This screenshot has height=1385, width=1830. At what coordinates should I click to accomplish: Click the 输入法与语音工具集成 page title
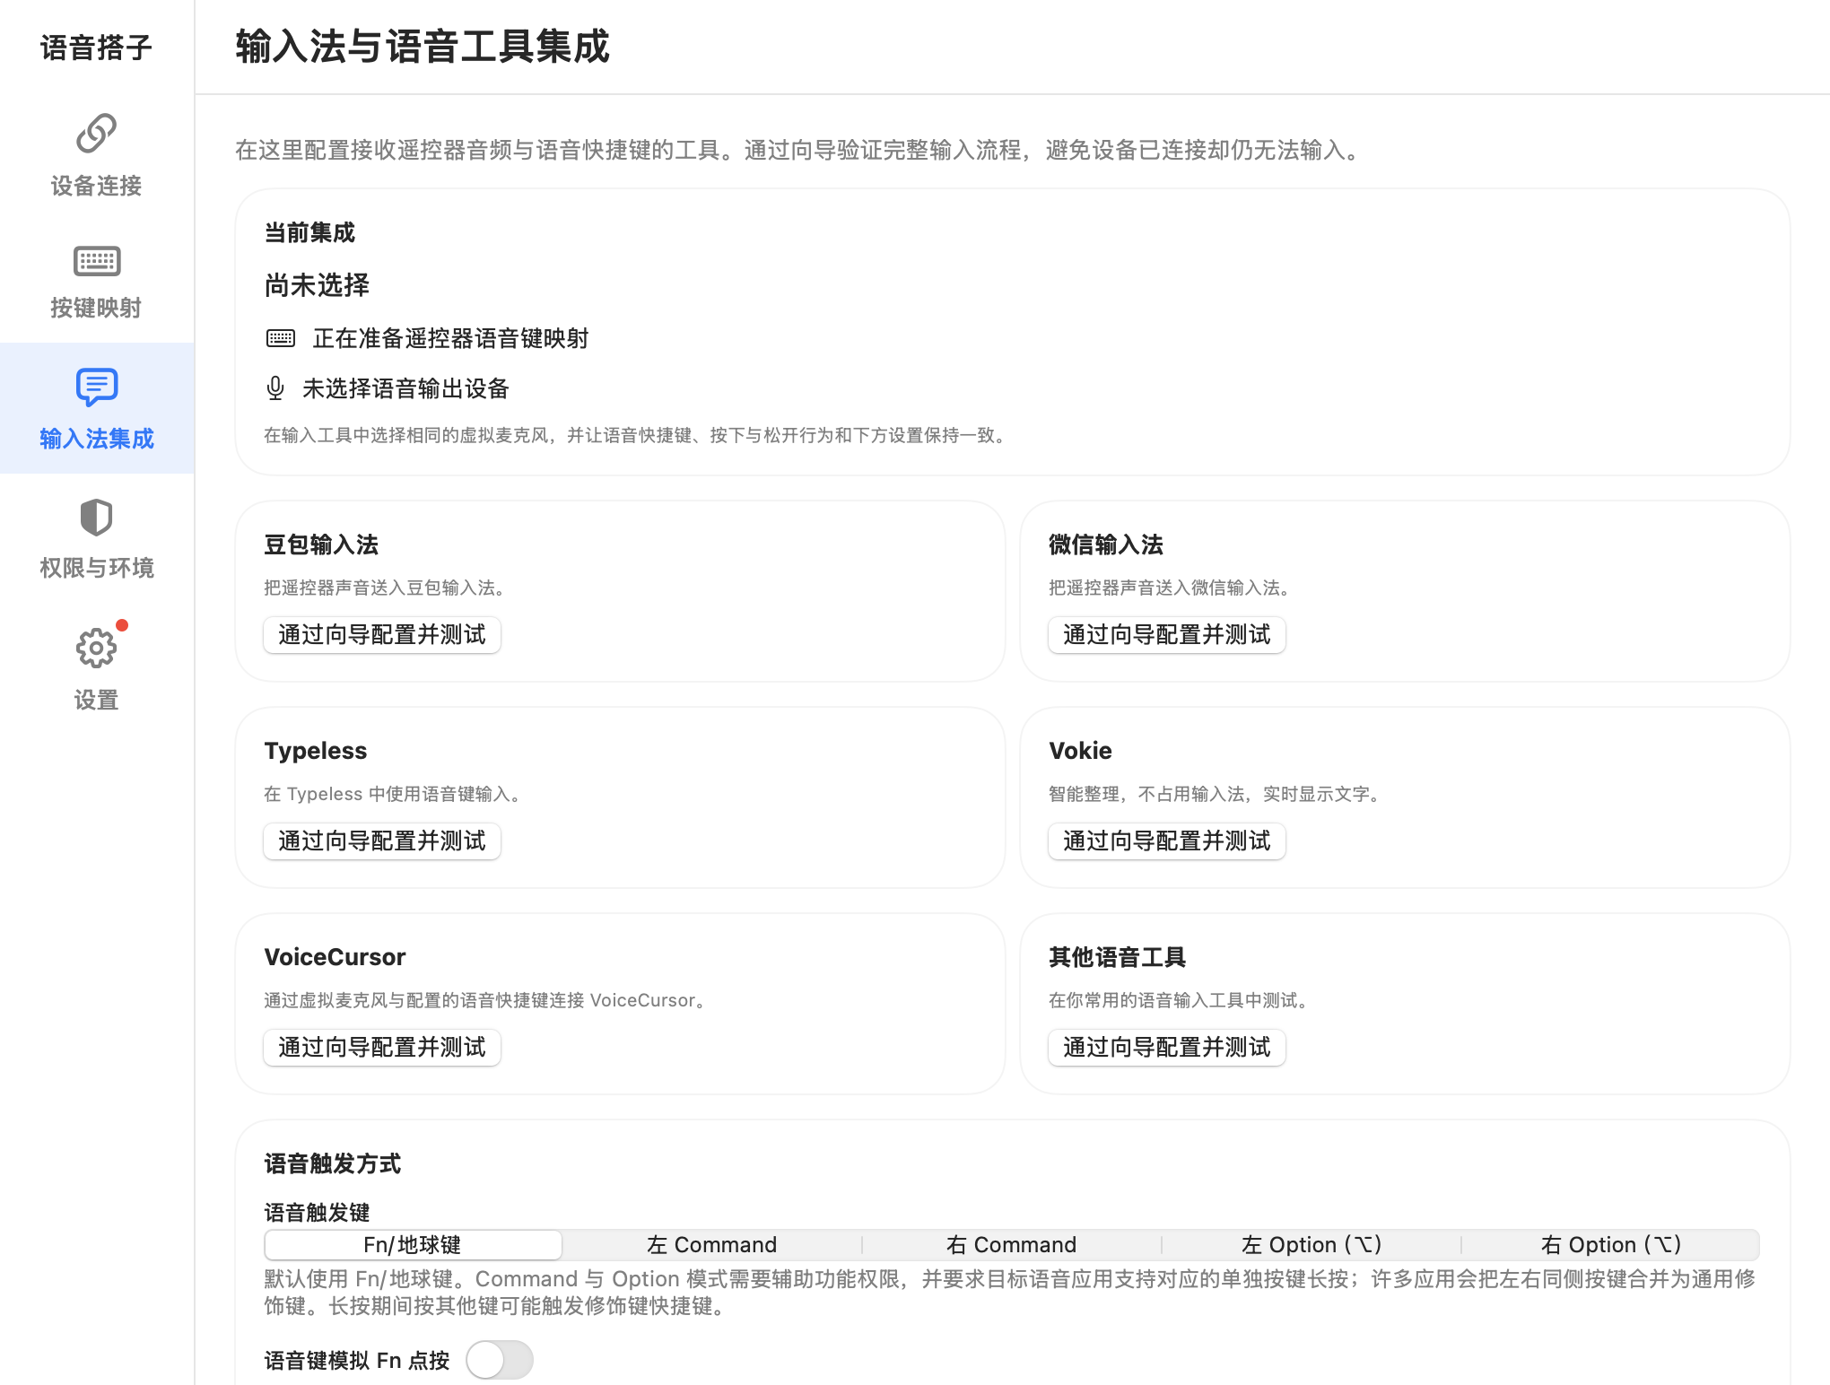click(x=423, y=47)
